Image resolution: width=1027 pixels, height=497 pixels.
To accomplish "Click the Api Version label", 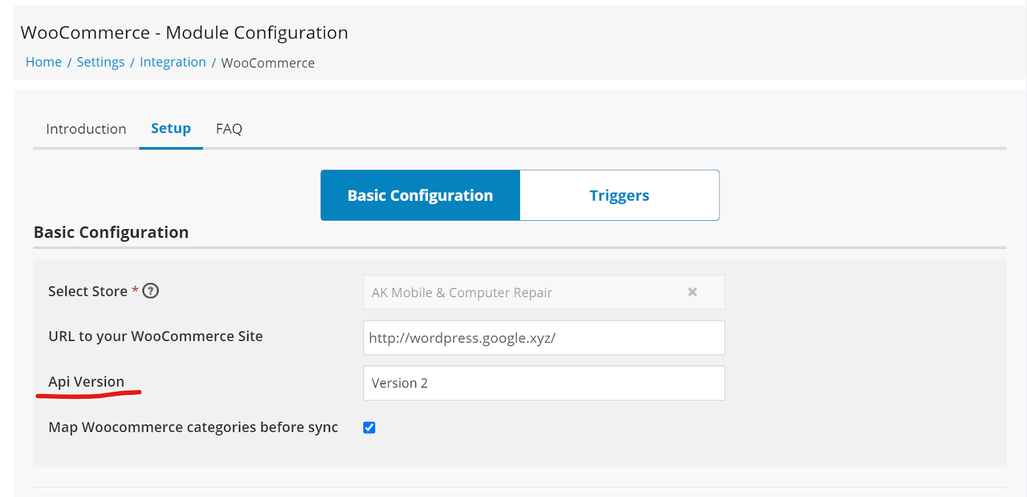I will pyautogui.click(x=86, y=382).
